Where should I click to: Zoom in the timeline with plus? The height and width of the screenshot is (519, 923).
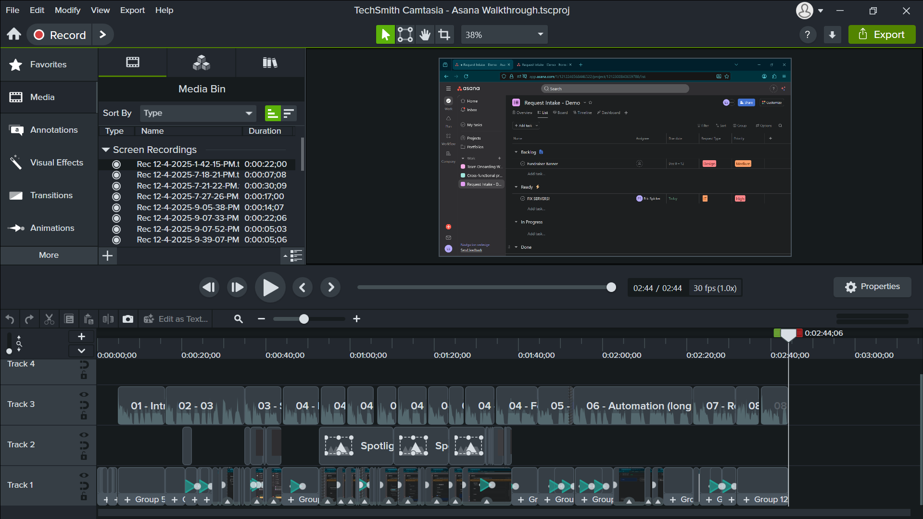tap(356, 319)
